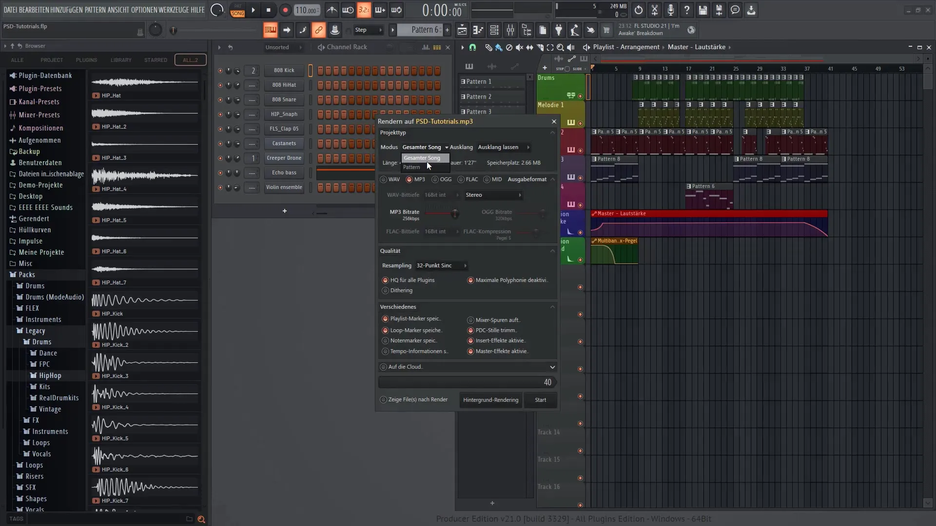Open HipHop folder in browser
This screenshot has height=526, width=936.
click(50, 376)
